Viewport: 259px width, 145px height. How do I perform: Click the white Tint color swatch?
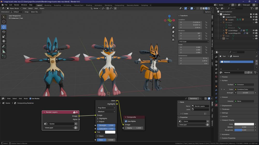110,132
